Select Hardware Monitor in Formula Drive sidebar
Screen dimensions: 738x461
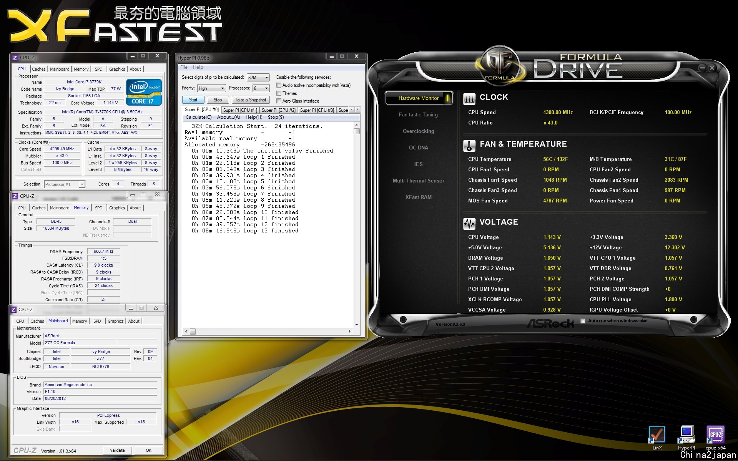pyautogui.click(x=419, y=98)
